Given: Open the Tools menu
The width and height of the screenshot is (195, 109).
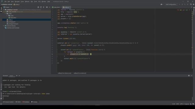Looking at the screenshot, I should pos(36,2).
